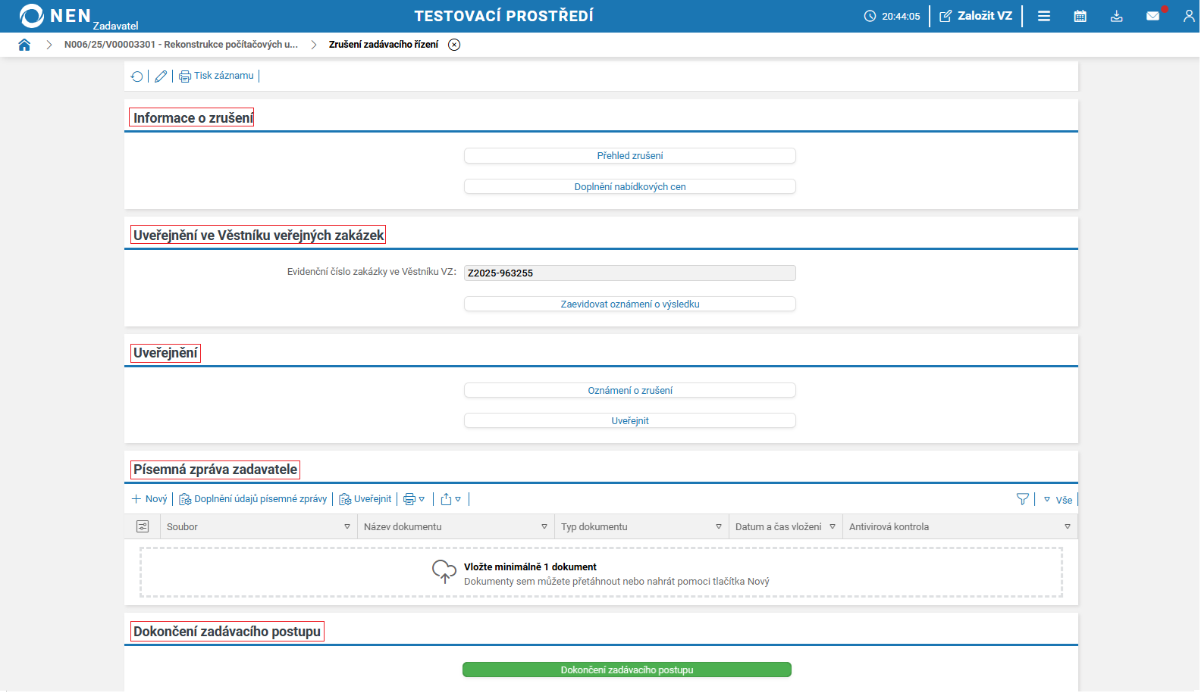Click Uveřejnit in the documents table toolbar
This screenshot has height=693, width=1201.
click(365, 499)
